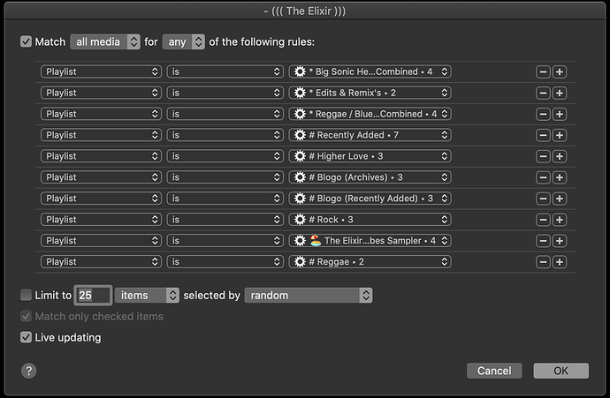The width and height of the screenshot is (610, 398).
Task: Remove the Big Sonic rule with minus
Action: click(544, 71)
